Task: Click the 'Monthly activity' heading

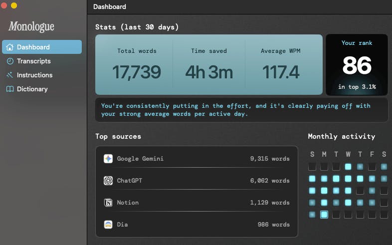Action: coord(342,136)
